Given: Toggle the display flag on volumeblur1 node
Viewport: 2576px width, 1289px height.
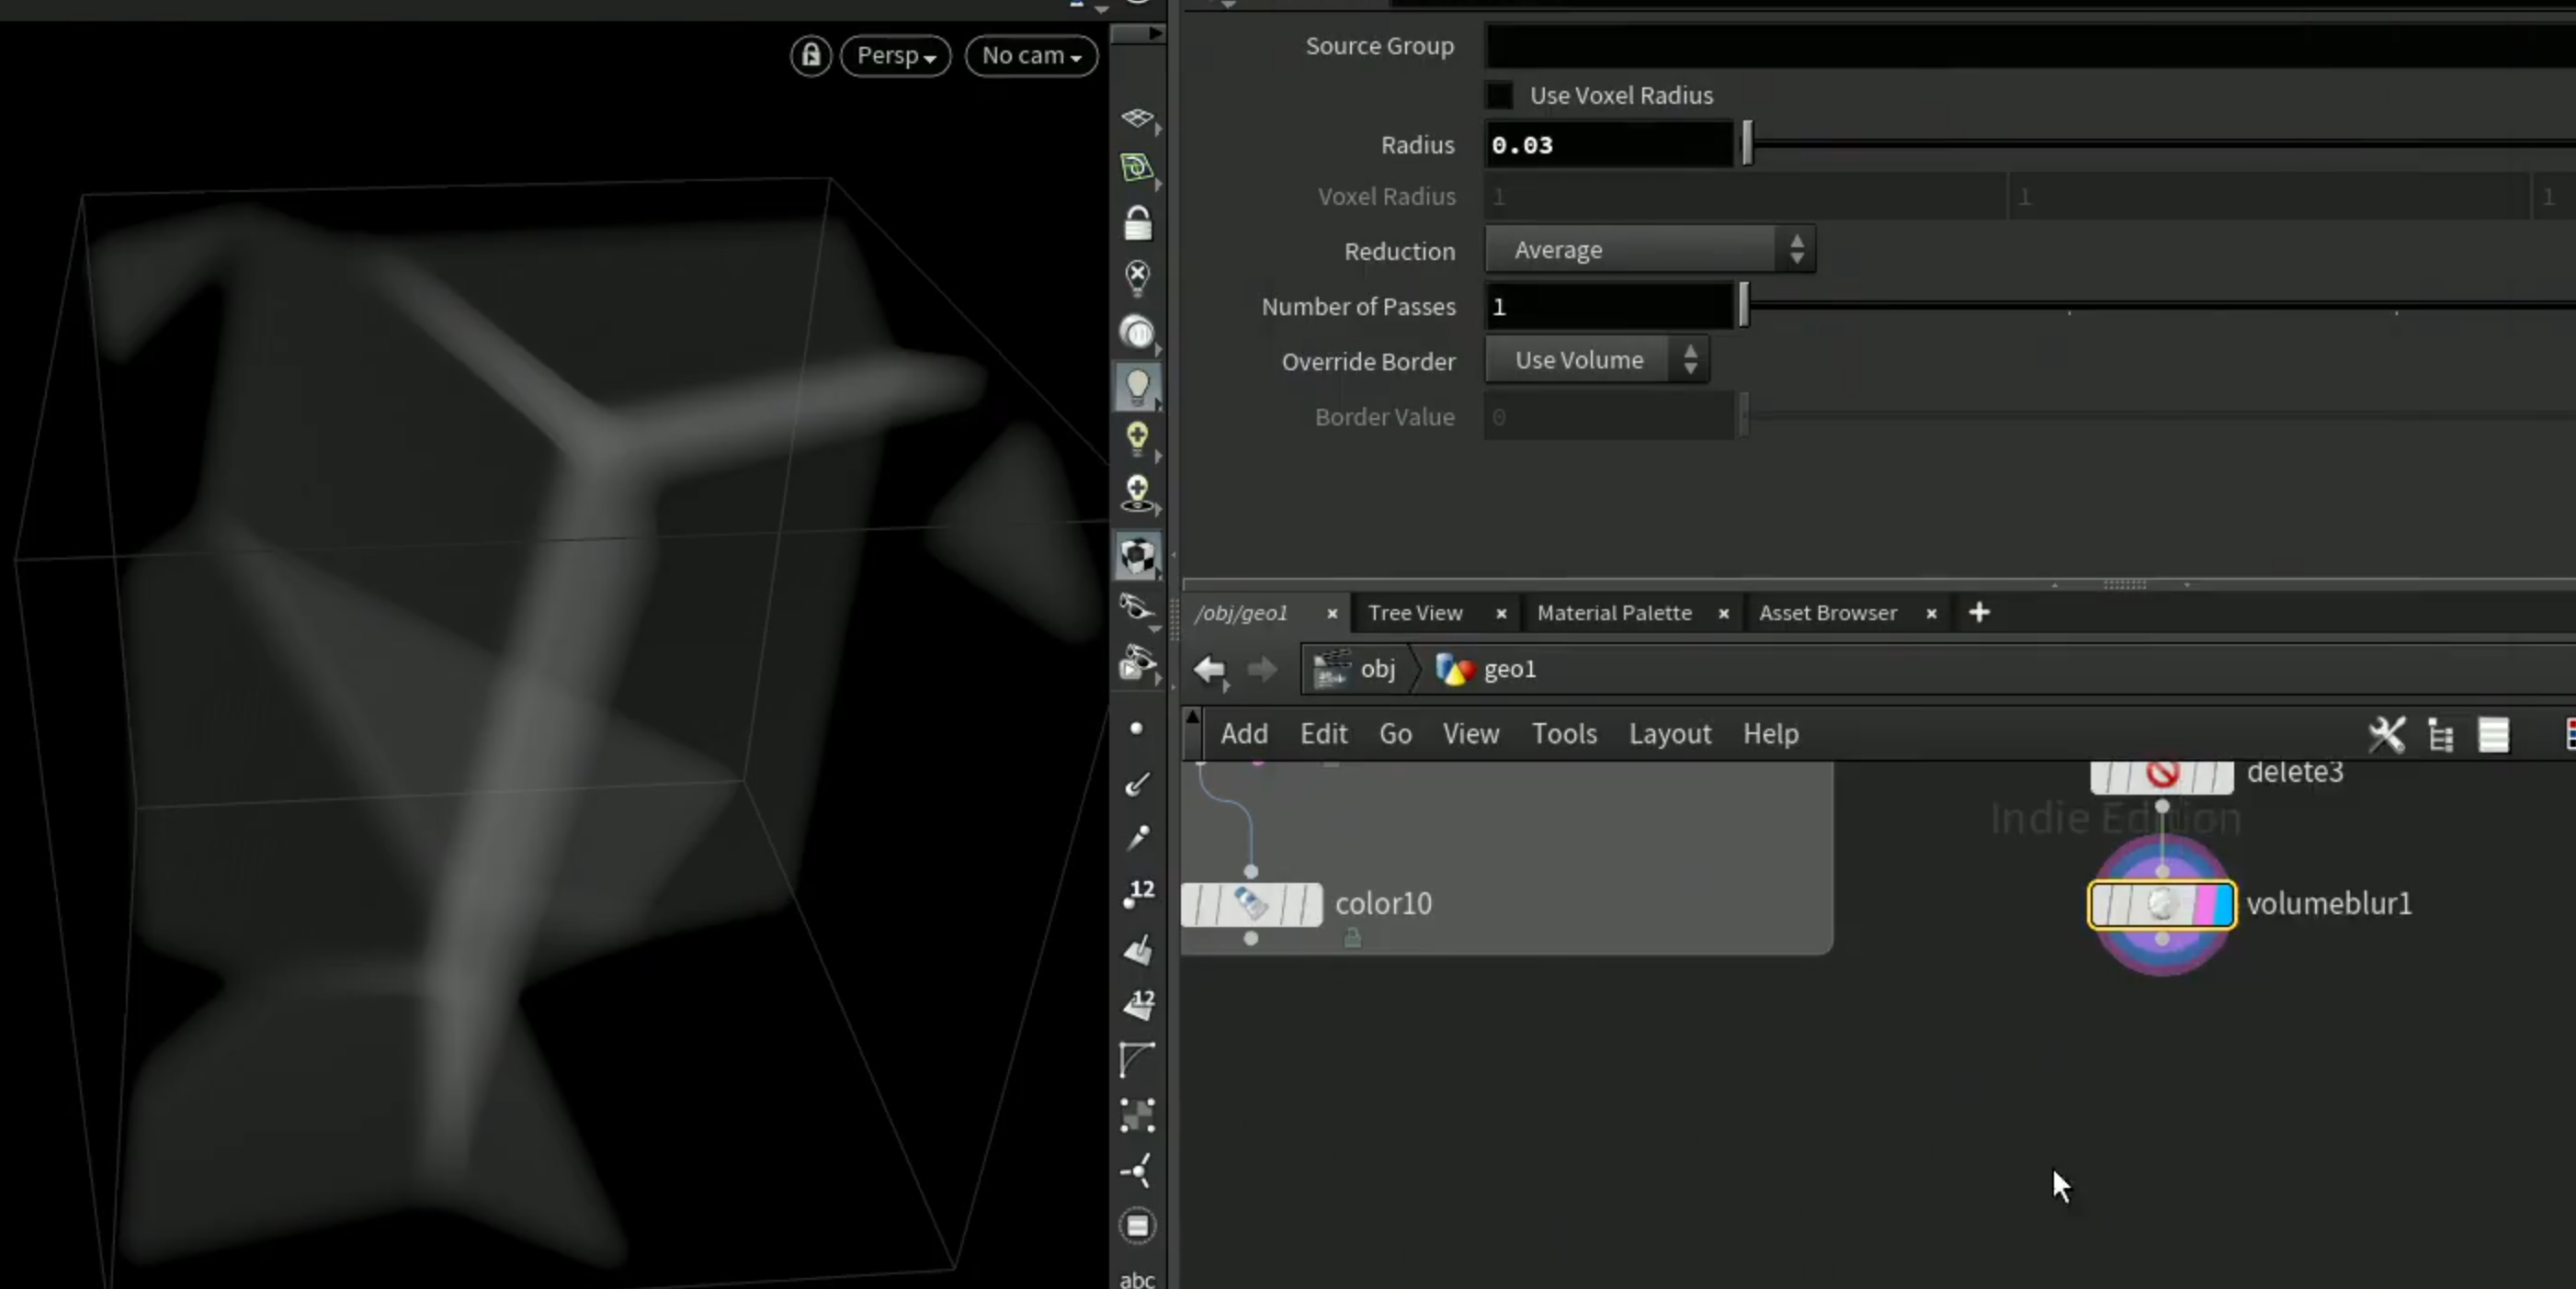Looking at the screenshot, I should pyautogui.click(x=2222, y=904).
